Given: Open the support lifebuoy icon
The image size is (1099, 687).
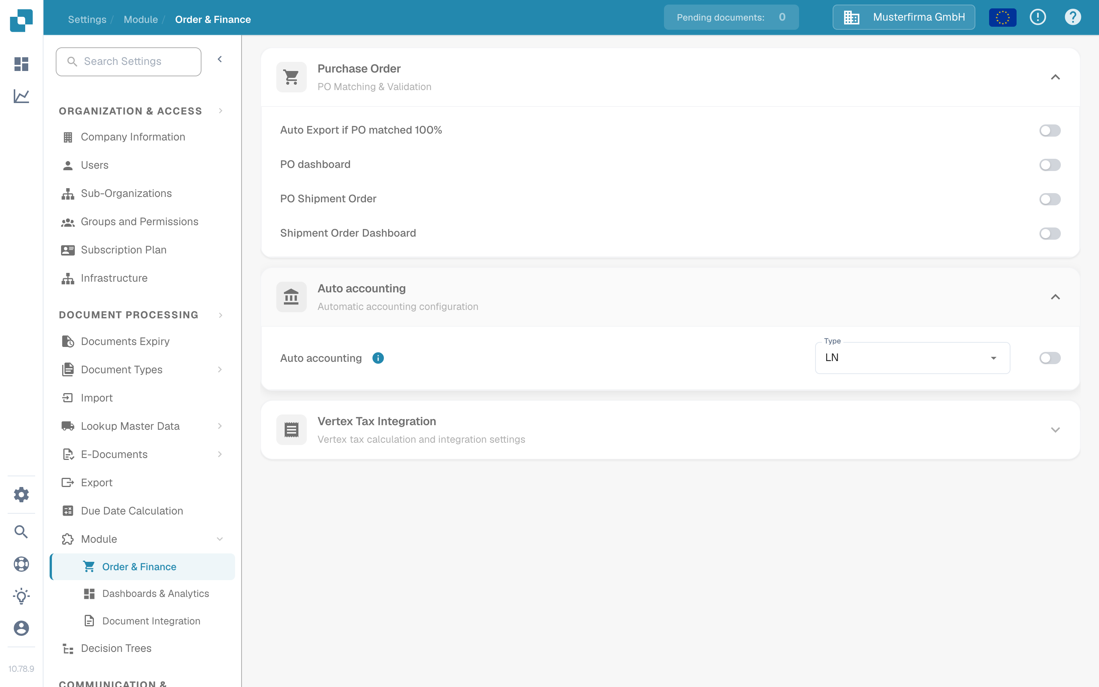Looking at the screenshot, I should pos(21,564).
